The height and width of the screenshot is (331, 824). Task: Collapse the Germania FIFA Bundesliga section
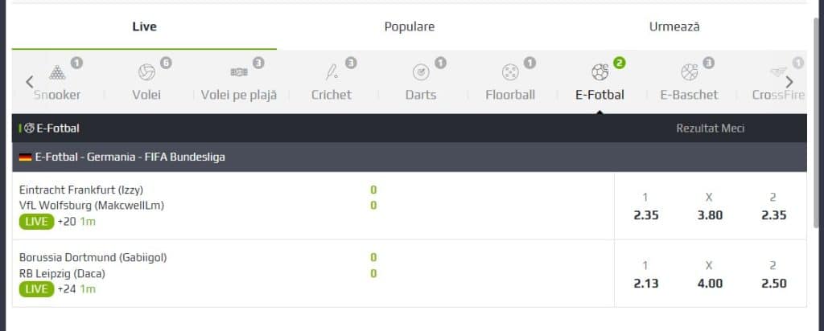(x=410, y=157)
